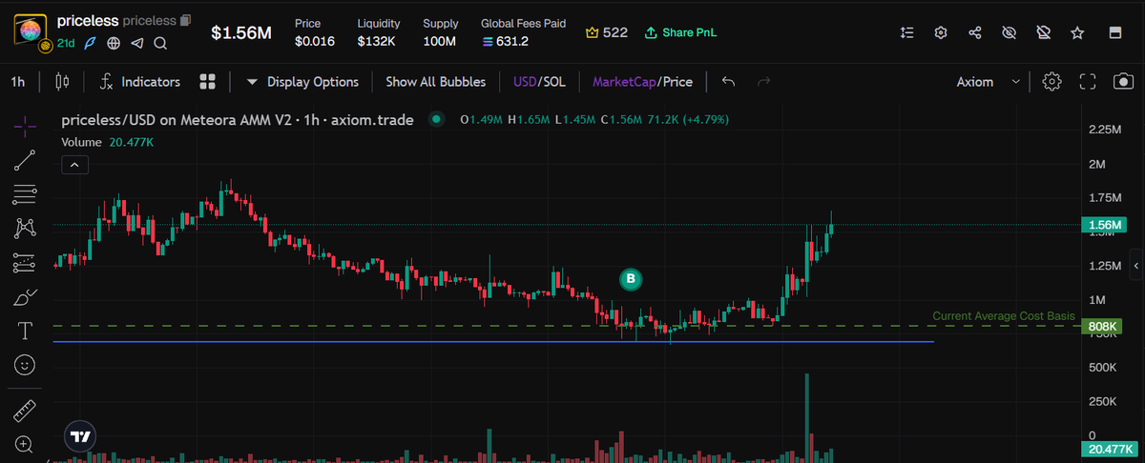Click the Supply 100M stat
Viewport: 1145px width, 463px height.
tap(441, 32)
